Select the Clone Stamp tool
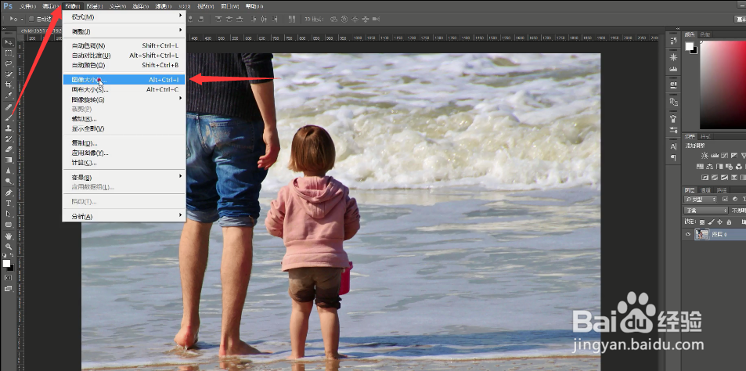The image size is (746, 371). pos(9,128)
